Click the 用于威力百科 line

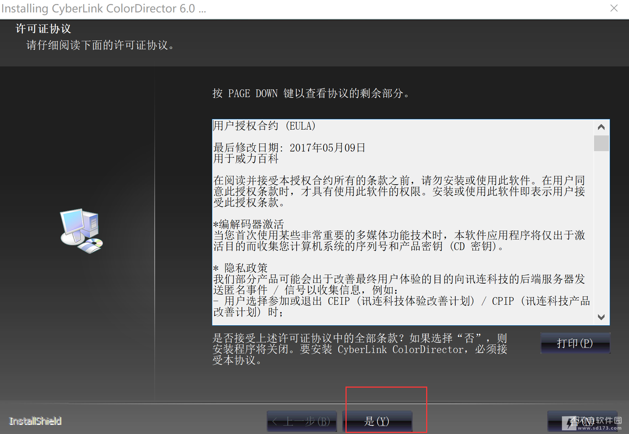click(x=246, y=159)
